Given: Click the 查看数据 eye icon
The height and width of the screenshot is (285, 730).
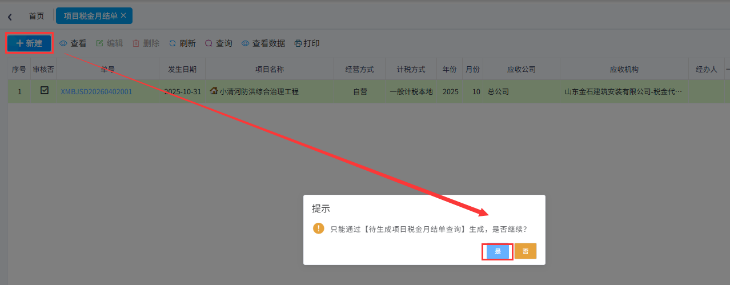Looking at the screenshot, I should (x=245, y=43).
